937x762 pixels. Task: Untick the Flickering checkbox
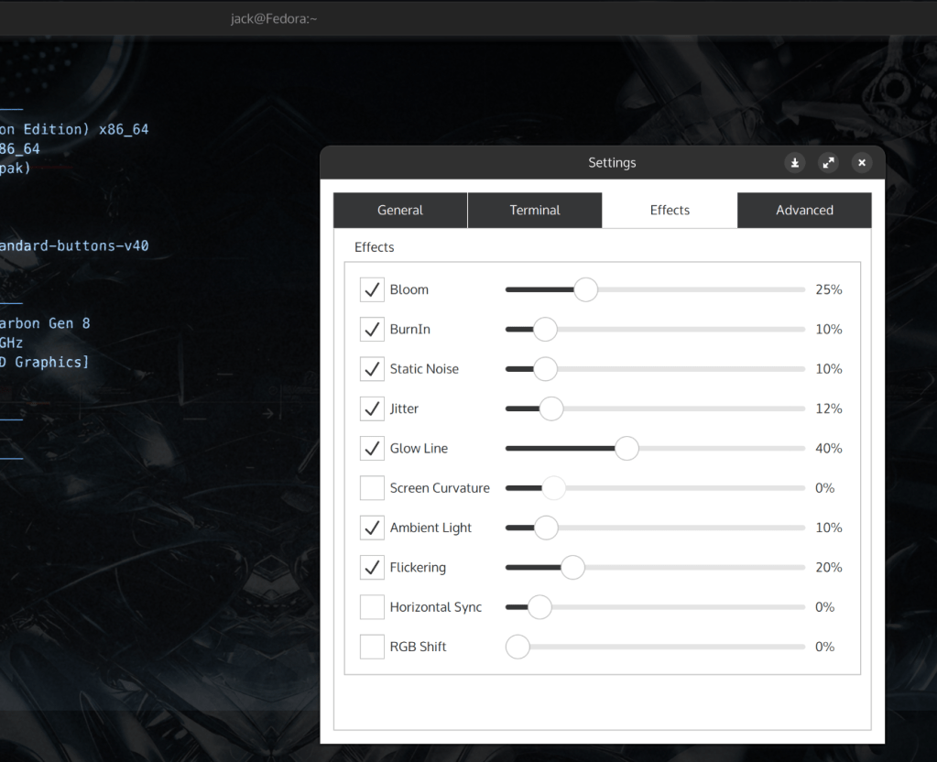pyautogui.click(x=373, y=568)
